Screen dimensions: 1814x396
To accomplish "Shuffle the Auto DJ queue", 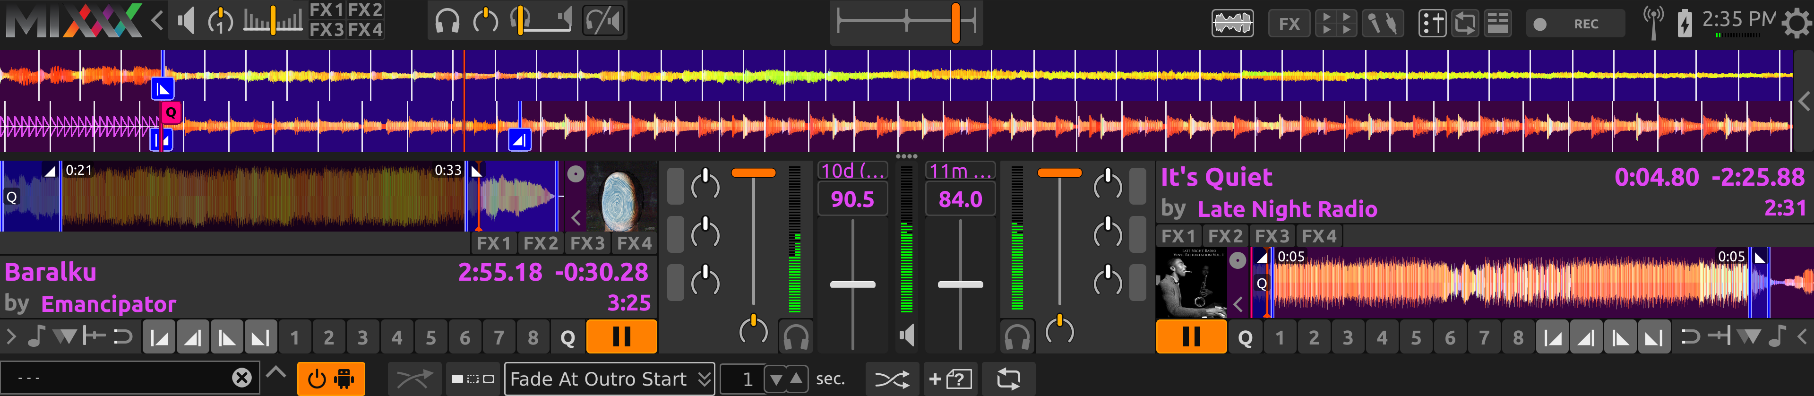I will 892,380.
